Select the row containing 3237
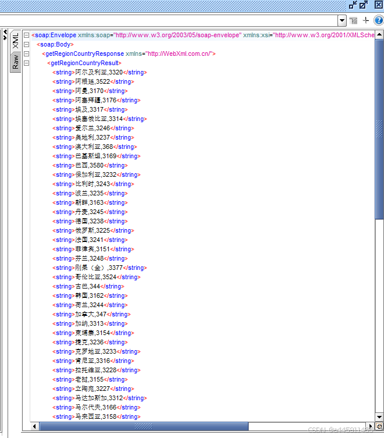 (x=93, y=137)
